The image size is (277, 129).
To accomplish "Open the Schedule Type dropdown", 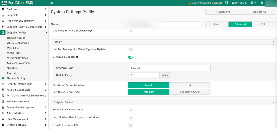I will point(170,68).
